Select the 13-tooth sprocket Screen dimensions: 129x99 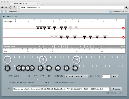click(23, 68)
